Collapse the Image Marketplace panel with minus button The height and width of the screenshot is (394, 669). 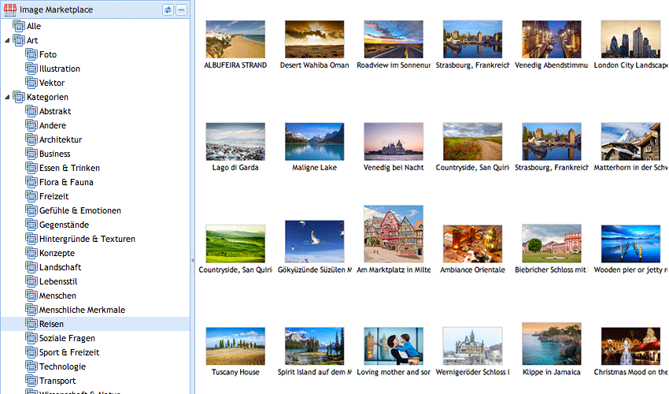pyautogui.click(x=181, y=9)
